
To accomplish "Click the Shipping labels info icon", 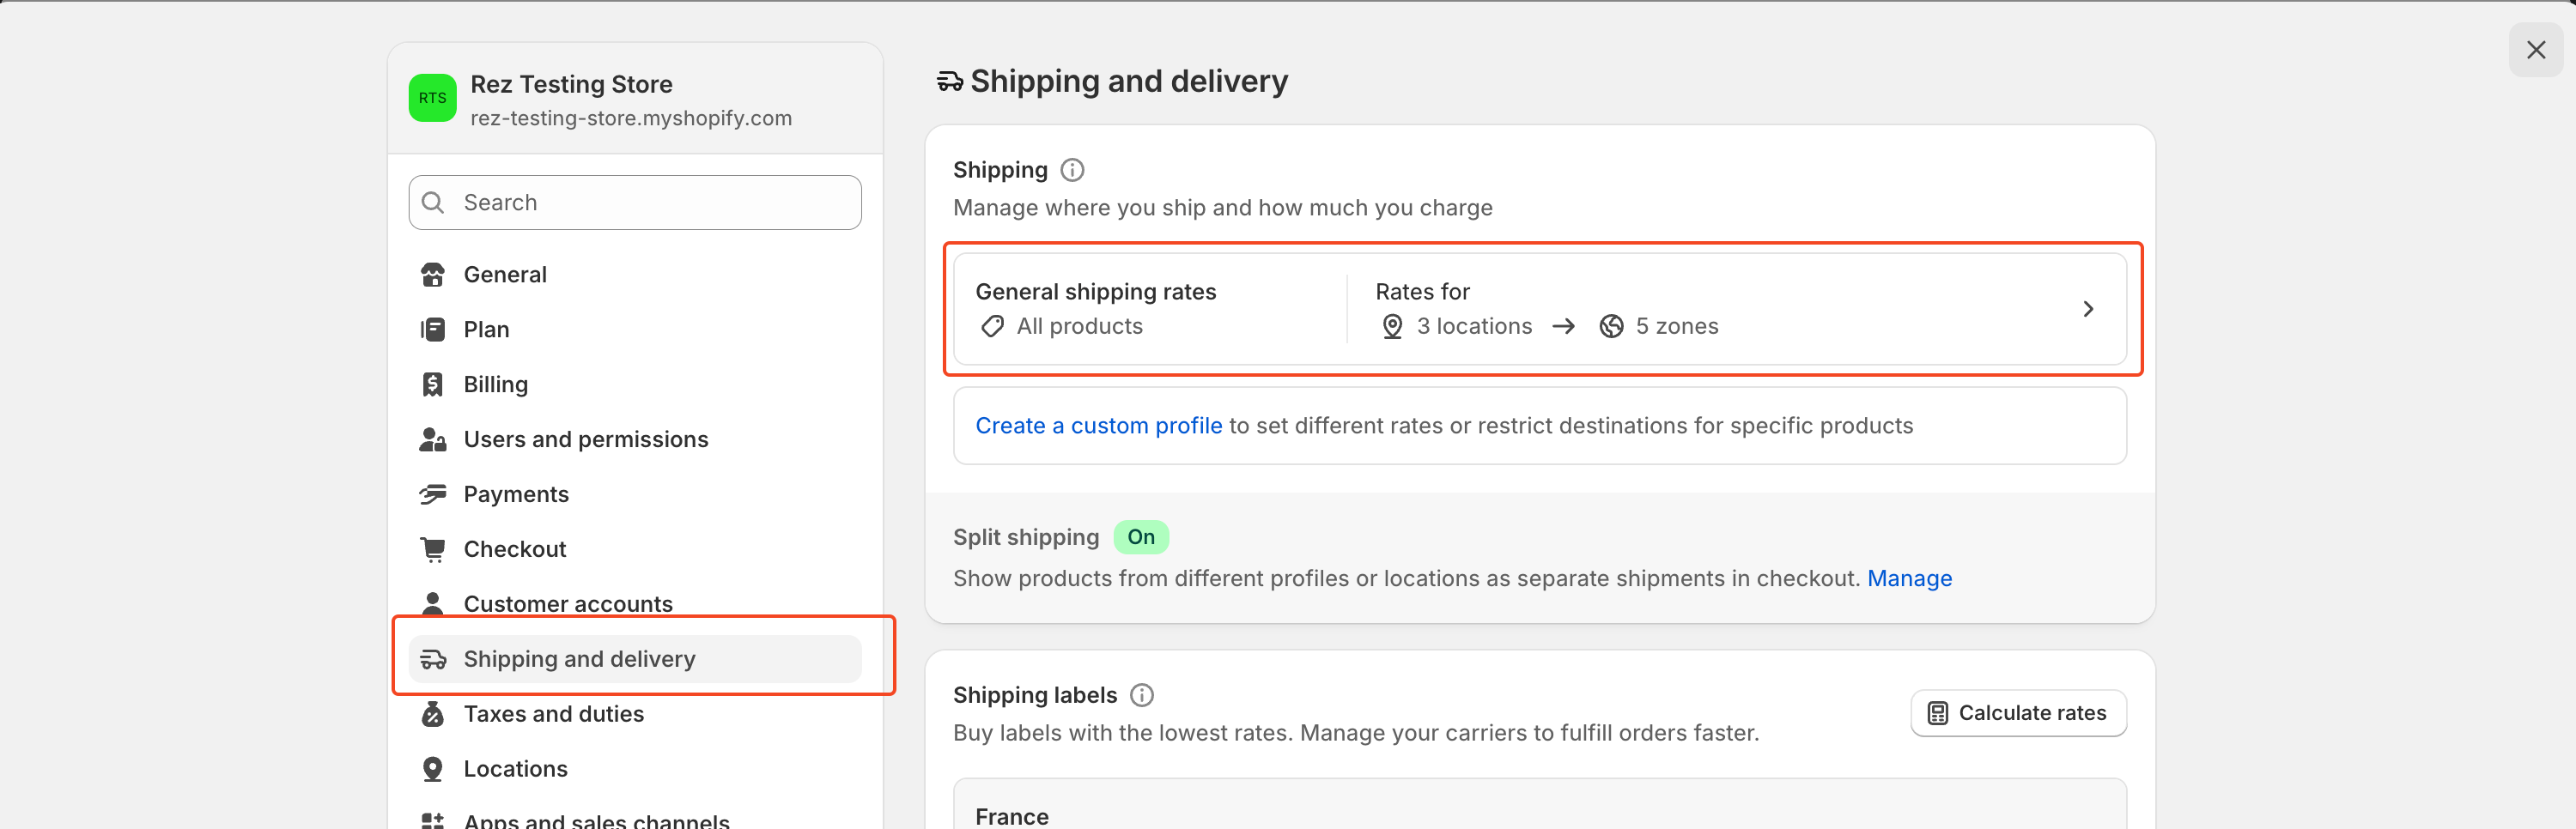I will (x=1141, y=695).
